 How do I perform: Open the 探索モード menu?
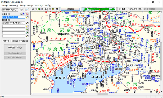pos(14,6)
